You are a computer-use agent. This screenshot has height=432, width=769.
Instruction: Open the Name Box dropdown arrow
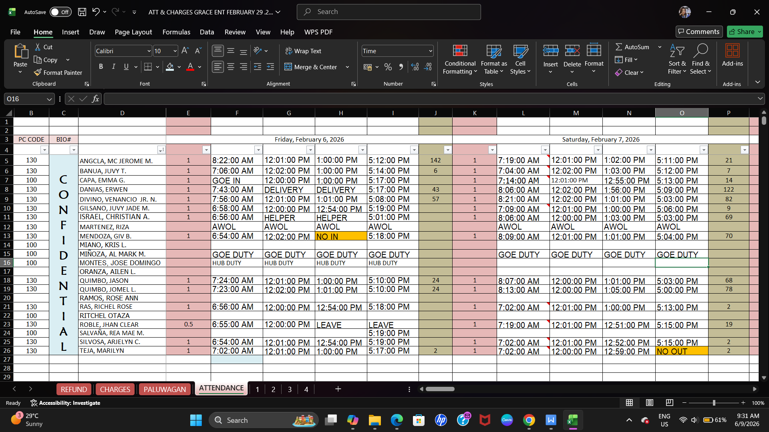click(x=49, y=99)
